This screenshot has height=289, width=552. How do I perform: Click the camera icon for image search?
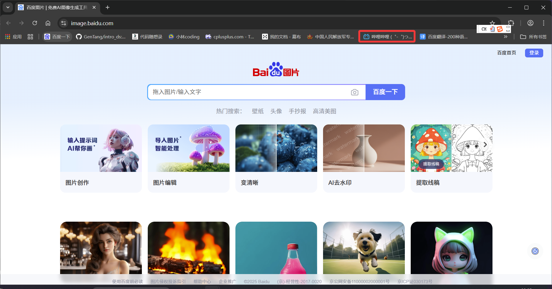click(355, 92)
